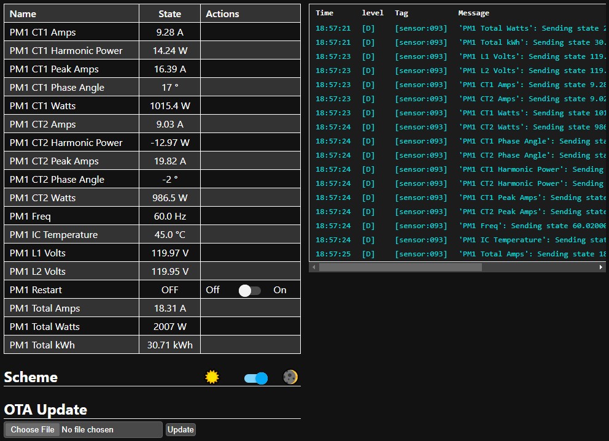Select PM1 CT2 Amps row name
The width and height of the screenshot is (609, 441).
tap(43, 125)
